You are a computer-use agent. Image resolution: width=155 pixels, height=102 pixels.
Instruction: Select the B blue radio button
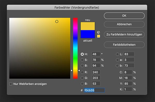(x=82, y=84)
